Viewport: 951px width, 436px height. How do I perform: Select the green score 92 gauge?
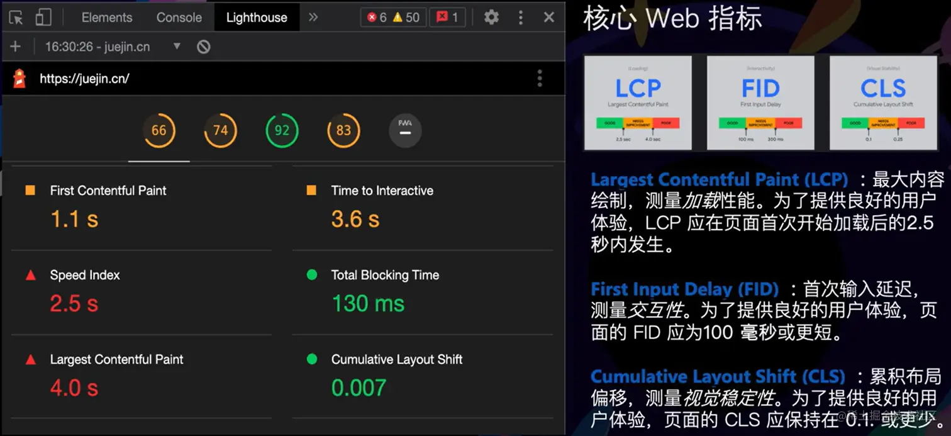(x=282, y=131)
